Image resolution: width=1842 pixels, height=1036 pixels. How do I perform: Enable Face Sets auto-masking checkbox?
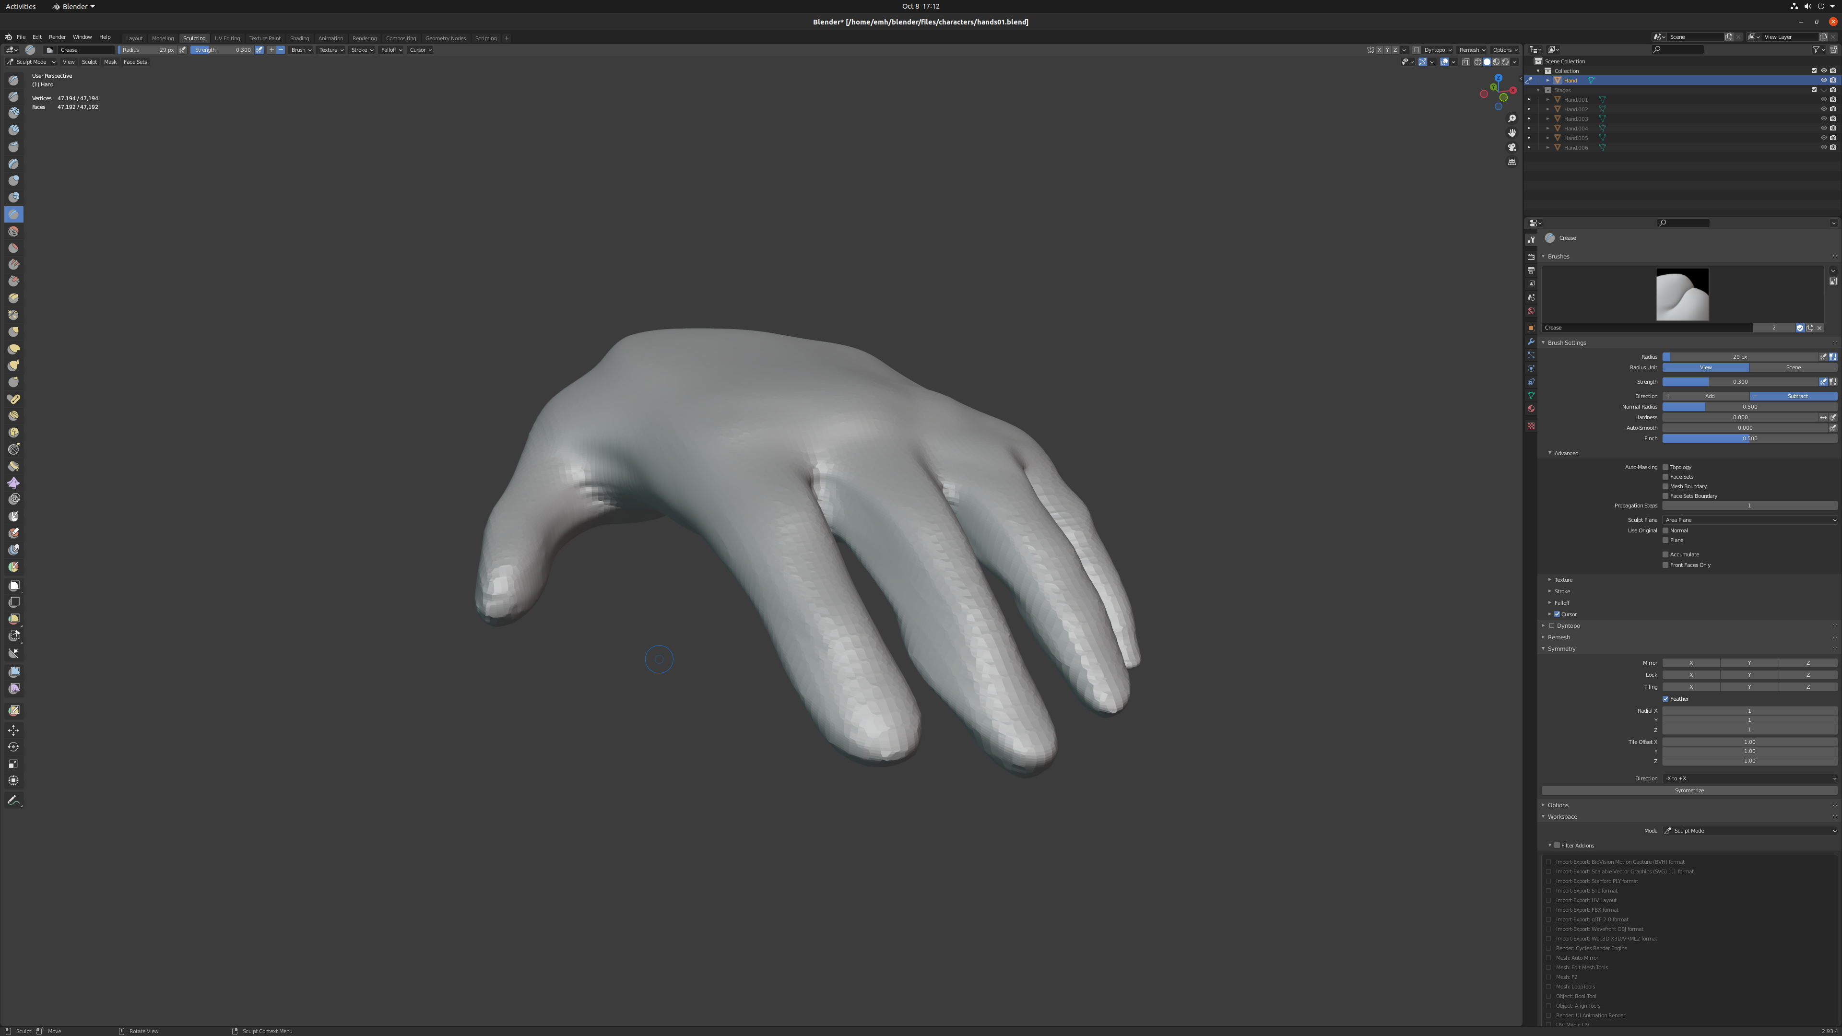click(x=1665, y=477)
